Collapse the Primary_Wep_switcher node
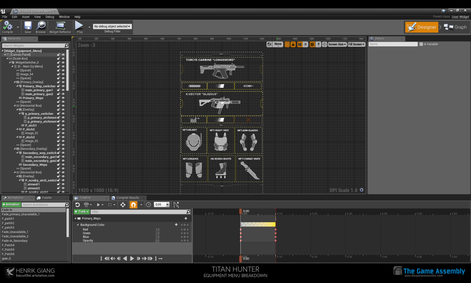 click(x=17, y=86)
